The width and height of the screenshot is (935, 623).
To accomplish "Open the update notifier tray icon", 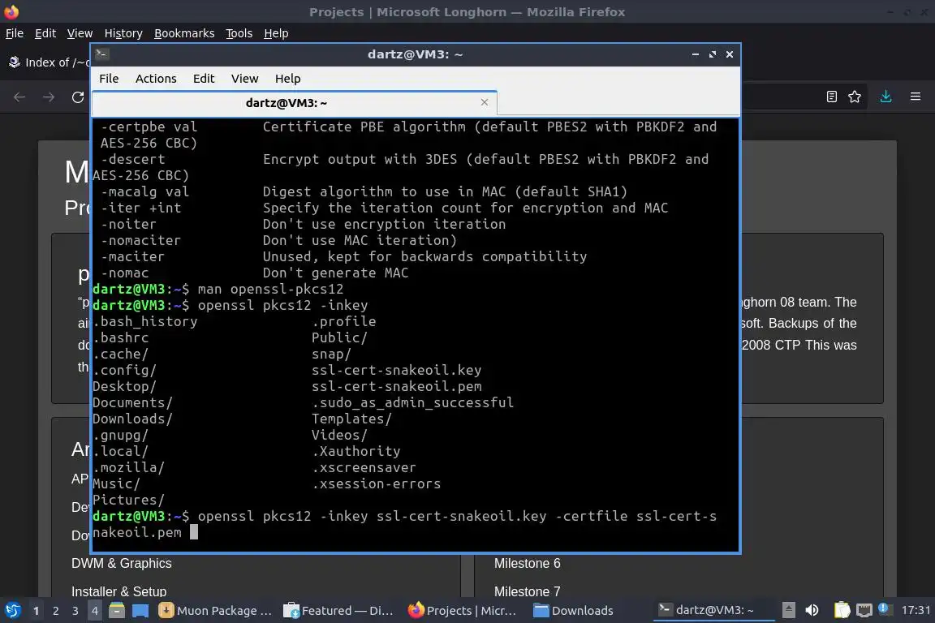I will 884,608.
